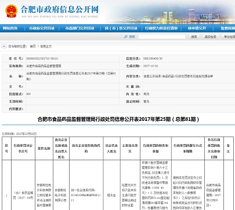Click the content classification value text
This screenshot has height=210, width=235.
click(178, 76)
